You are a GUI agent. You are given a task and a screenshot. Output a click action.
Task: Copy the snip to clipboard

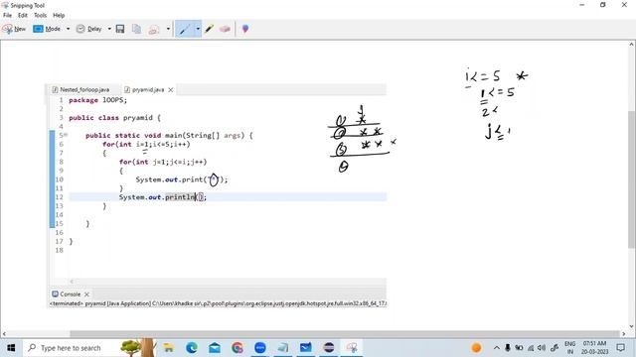click(x=137, y=29)
